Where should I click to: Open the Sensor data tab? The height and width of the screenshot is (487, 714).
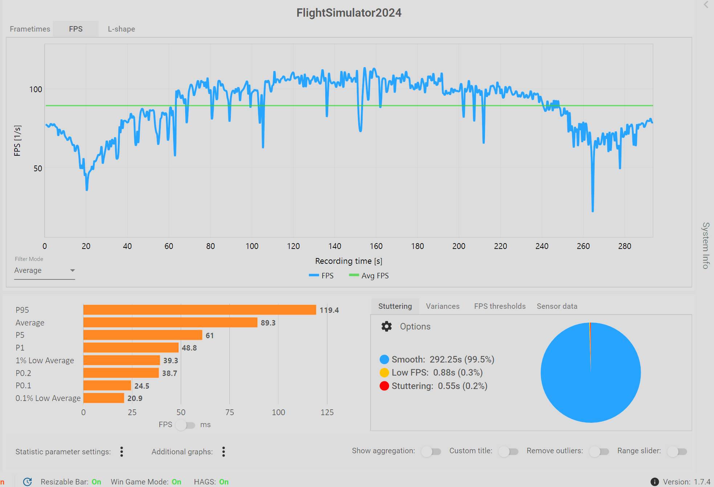557,306
